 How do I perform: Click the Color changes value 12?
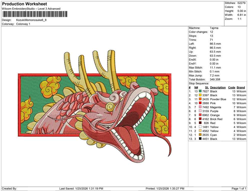[x=211, y=32]
